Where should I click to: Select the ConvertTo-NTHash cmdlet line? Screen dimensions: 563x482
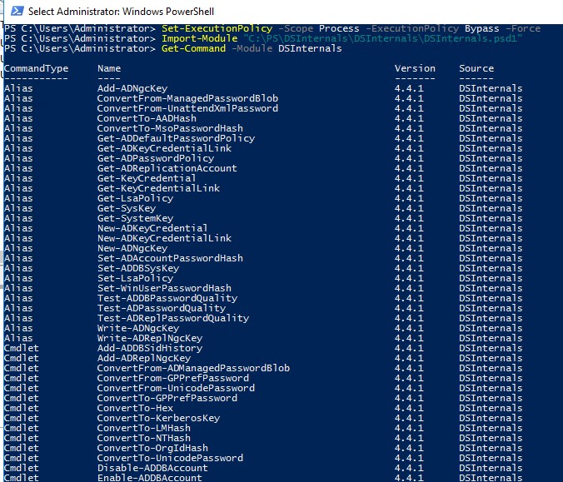click(143, 438)
